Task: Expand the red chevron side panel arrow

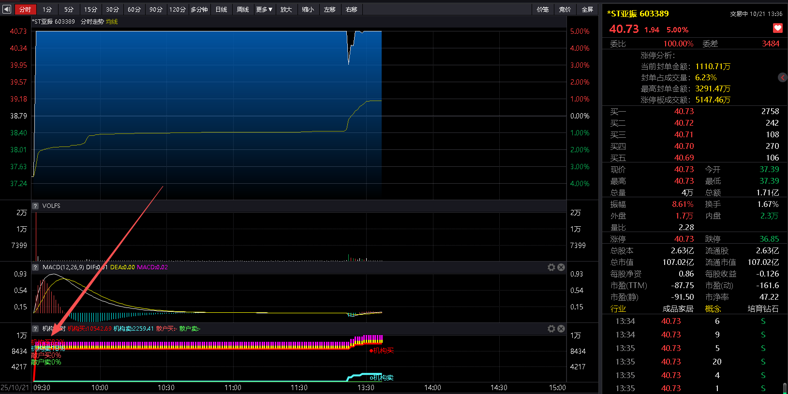Action: [782, 77]
